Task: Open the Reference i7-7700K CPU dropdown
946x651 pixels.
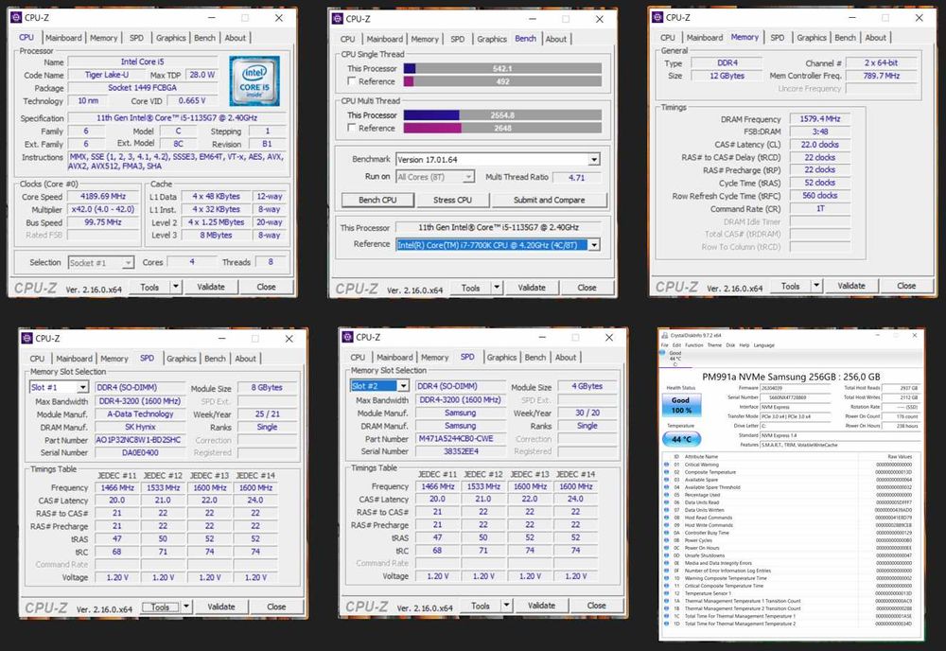Action: click(594, 245)
